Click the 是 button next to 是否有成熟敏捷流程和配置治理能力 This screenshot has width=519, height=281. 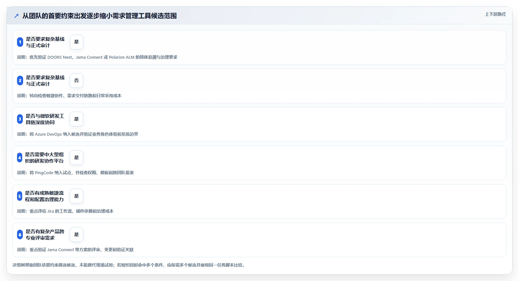(x=76, y=196)
